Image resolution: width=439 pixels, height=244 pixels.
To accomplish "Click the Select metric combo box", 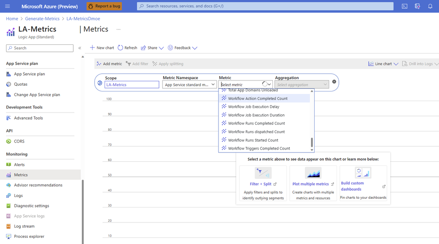I will tap(246, 84).
